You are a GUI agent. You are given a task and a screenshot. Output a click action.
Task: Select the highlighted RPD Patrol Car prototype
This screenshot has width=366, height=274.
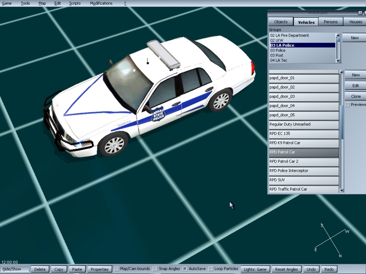304,152
